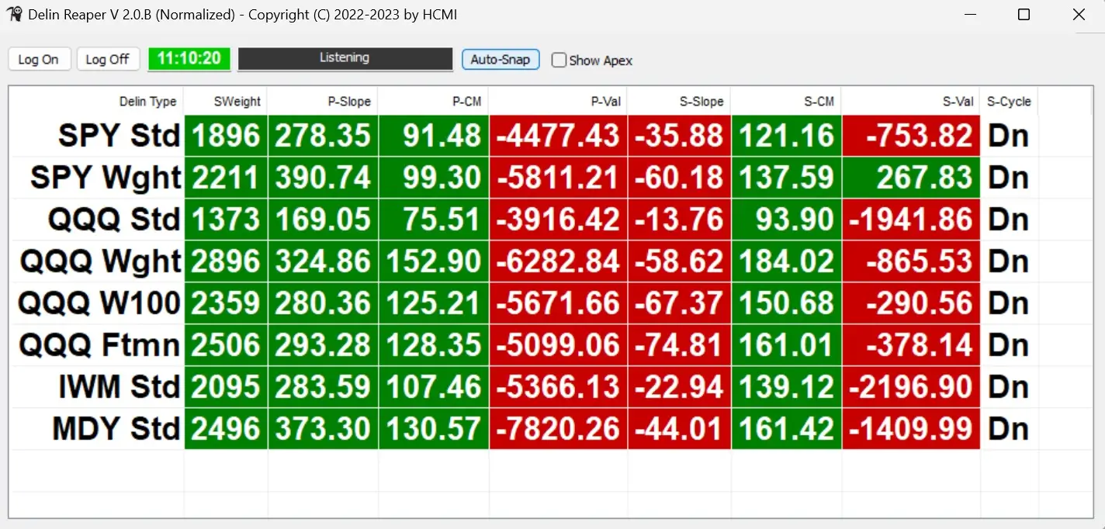Click the green 11:10:20 clock display
Screen dimensions: 1105x529
(189, 59)
